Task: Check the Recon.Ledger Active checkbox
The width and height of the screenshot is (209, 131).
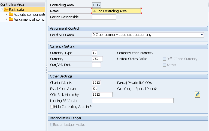Action: (x=52, y=125)
